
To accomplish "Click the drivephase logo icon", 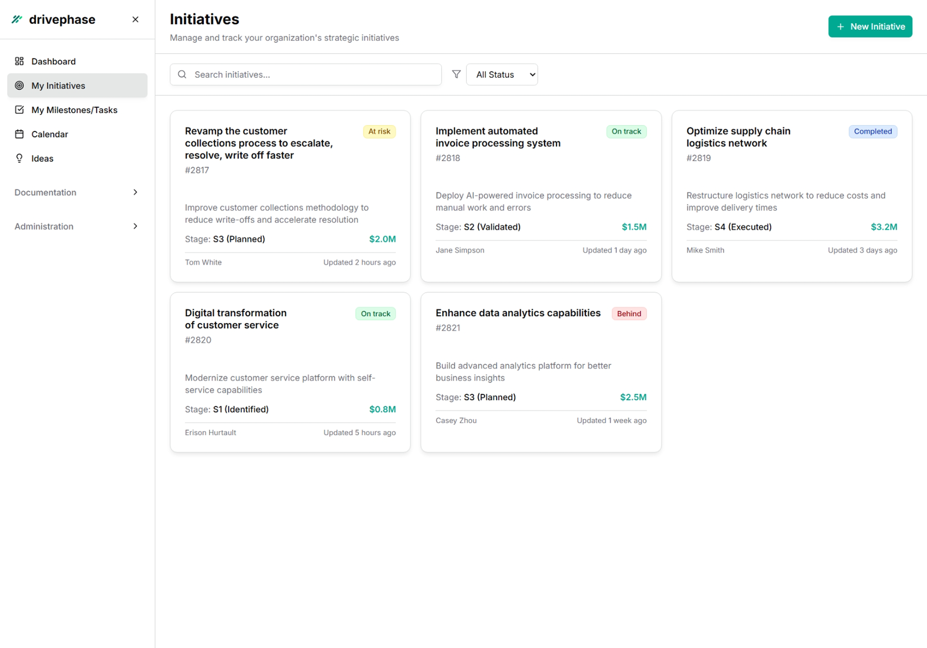I will pyautogui.click(x=17, y=19).
